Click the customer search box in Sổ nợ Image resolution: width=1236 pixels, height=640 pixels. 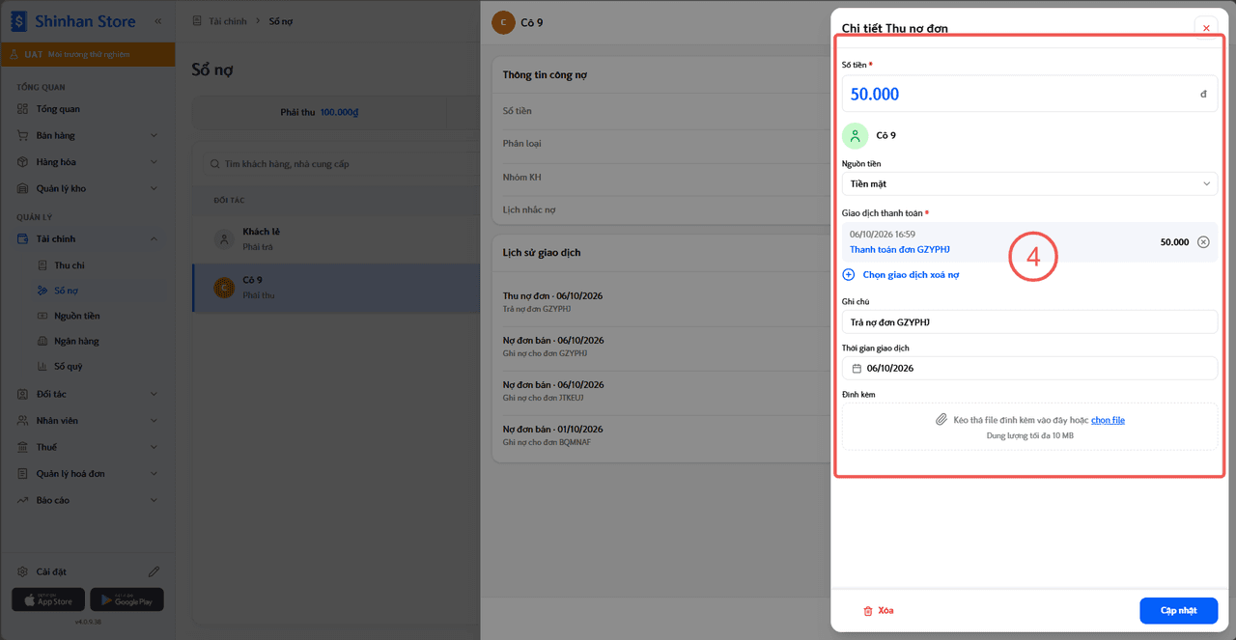[341, 164]
